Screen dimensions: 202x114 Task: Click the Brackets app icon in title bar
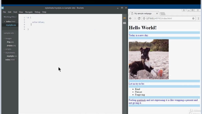tap(3, 8)
